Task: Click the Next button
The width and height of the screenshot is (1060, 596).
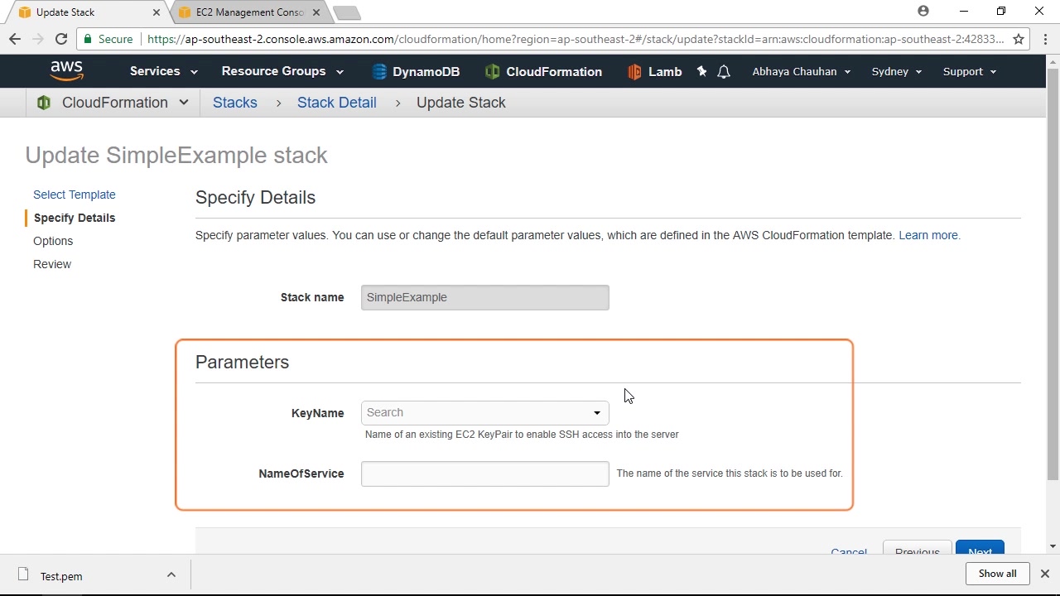Action: 980,551
